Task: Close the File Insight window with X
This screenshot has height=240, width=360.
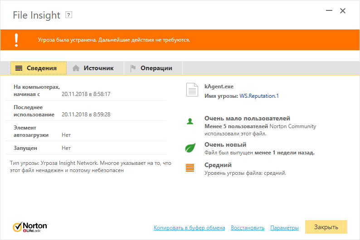Action: (x=343, y=10)
